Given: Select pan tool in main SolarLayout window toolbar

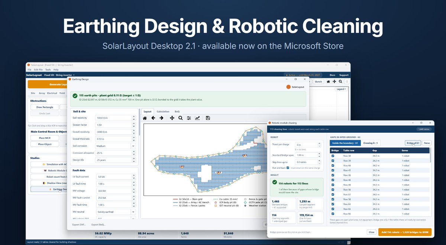Looking at the screenshot, I should click(334, 82).
